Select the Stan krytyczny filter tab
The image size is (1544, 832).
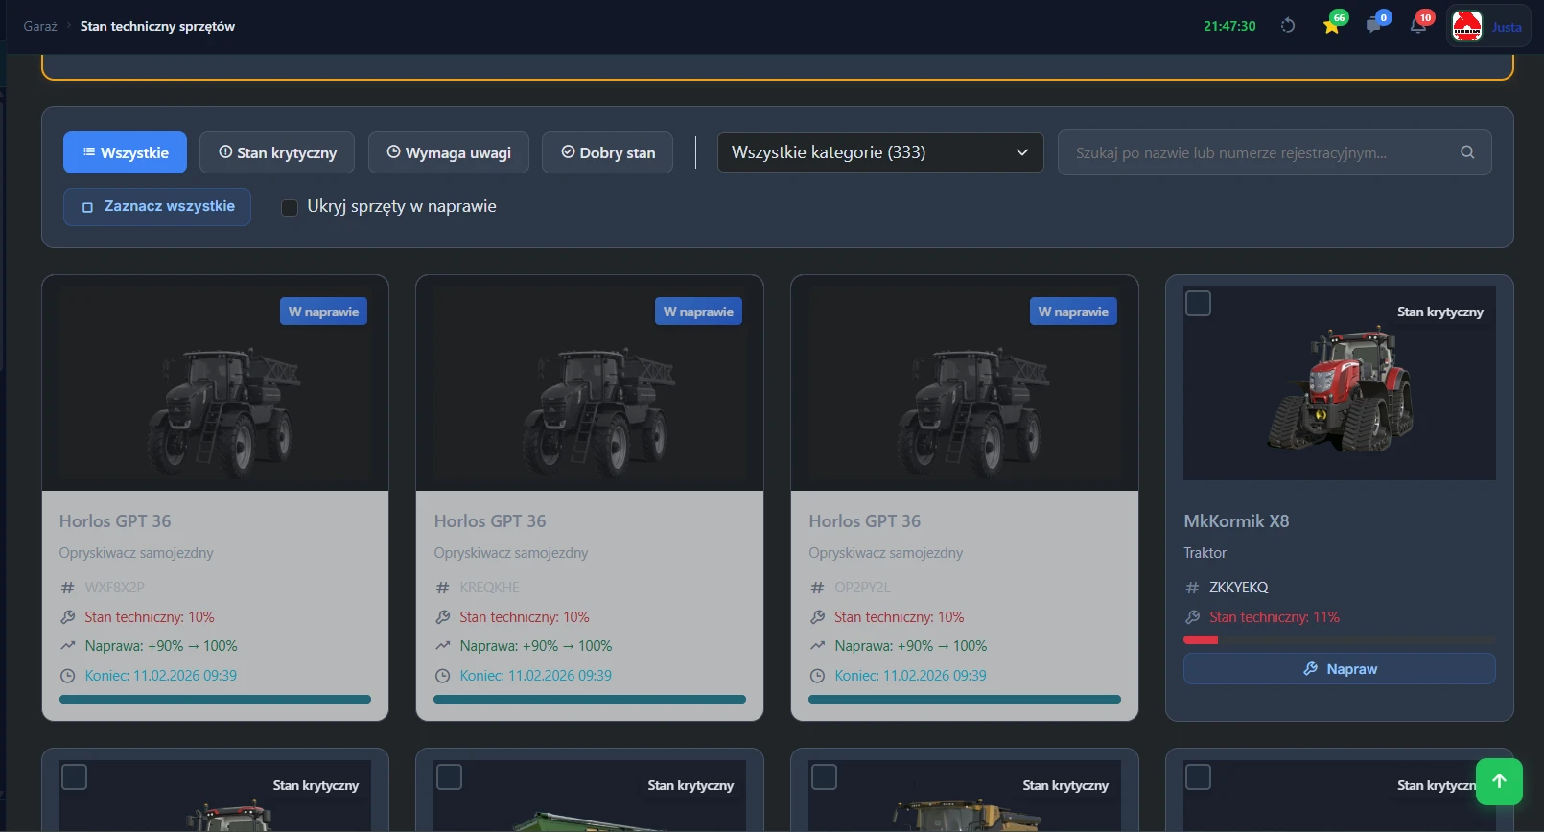point(277,152)
